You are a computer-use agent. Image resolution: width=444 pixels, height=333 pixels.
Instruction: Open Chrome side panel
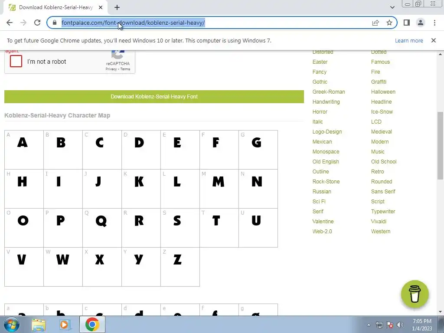coord(407,23)
